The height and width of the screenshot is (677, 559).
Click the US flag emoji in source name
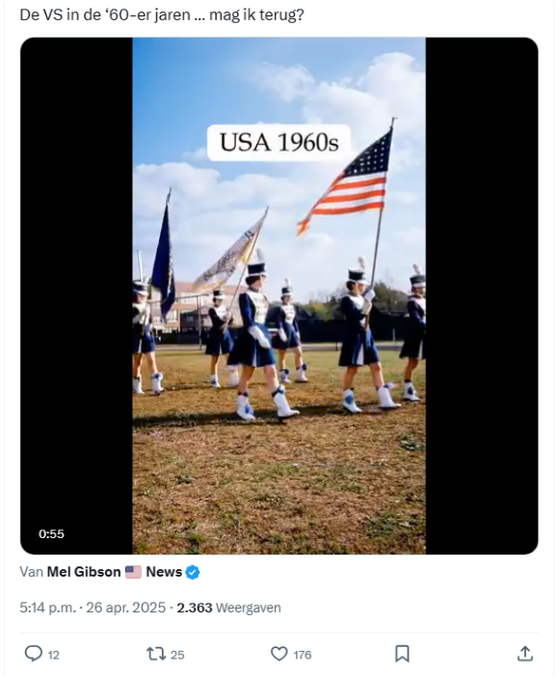[133, 572]
